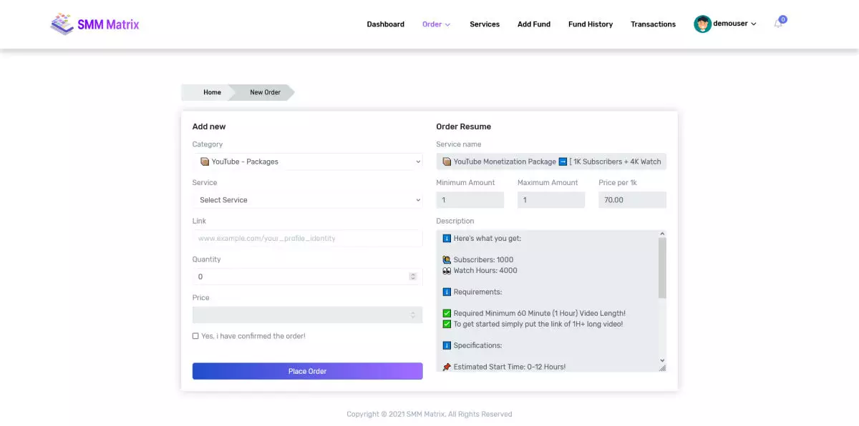
Task: Click the description scrollbar up arrow
Action: (662, 234)
